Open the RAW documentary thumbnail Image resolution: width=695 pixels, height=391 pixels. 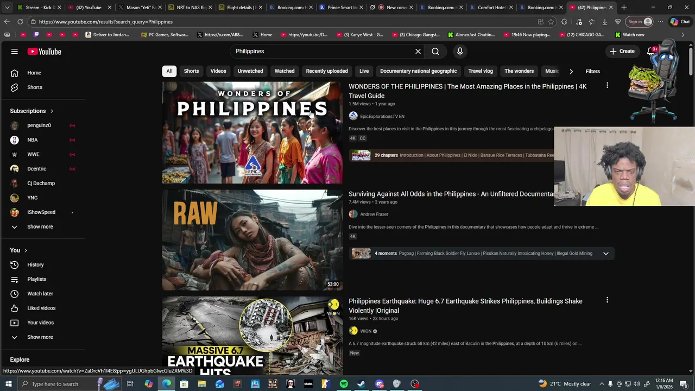pos(252,239)
